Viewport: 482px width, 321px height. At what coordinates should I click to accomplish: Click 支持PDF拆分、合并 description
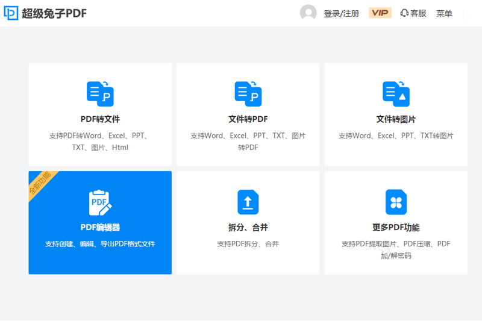[x=248, y=244]
